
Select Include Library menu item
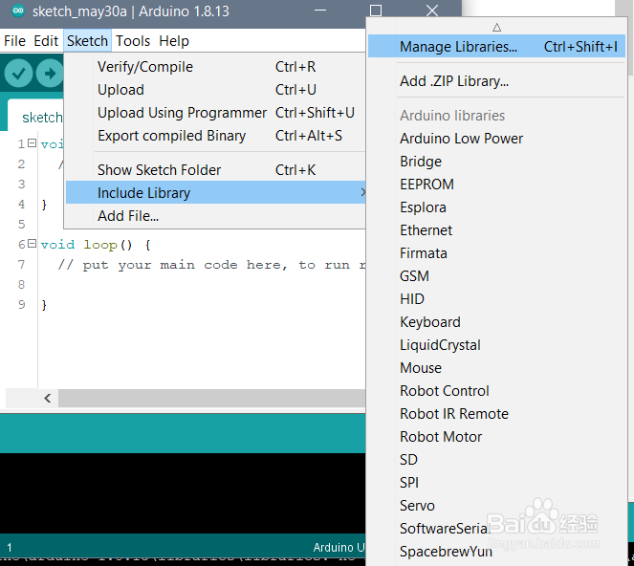click(x=215, y=193)
